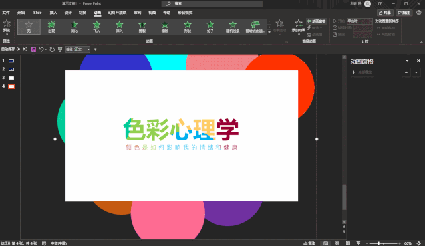Apply the 擦除 (Wipe) animation
The image size is (425, 246).
pos(165,27)
